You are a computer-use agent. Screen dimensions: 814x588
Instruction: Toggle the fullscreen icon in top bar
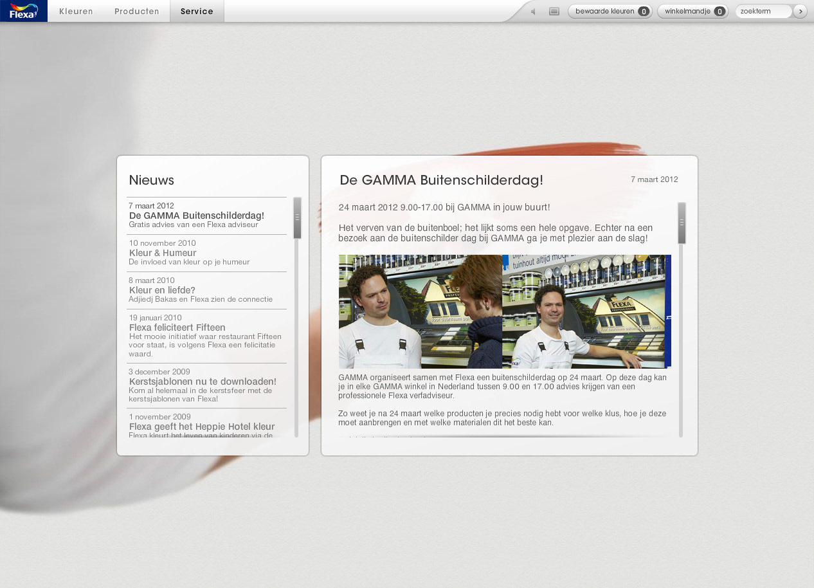(554, 12)
